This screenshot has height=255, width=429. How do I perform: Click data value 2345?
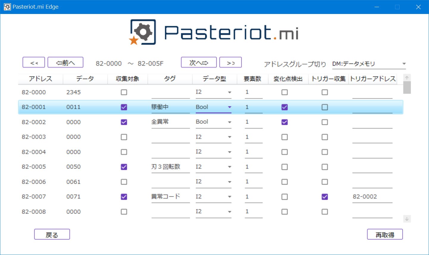point(73,92)
